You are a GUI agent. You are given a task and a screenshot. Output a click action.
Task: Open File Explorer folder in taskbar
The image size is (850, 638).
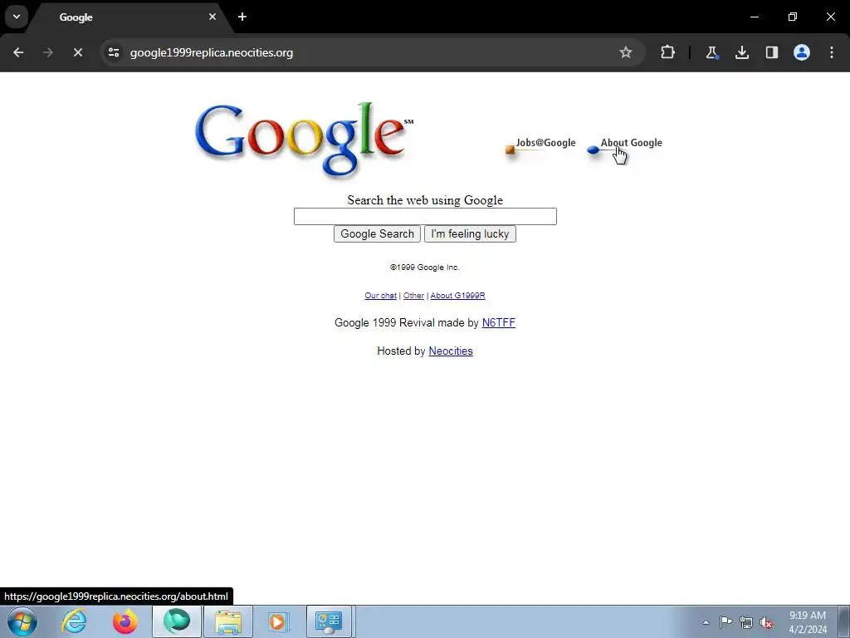tap(228, 621)
